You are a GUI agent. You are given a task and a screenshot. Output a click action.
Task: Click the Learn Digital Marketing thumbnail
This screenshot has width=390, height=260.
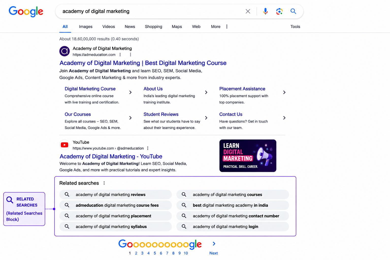[248, 156]
